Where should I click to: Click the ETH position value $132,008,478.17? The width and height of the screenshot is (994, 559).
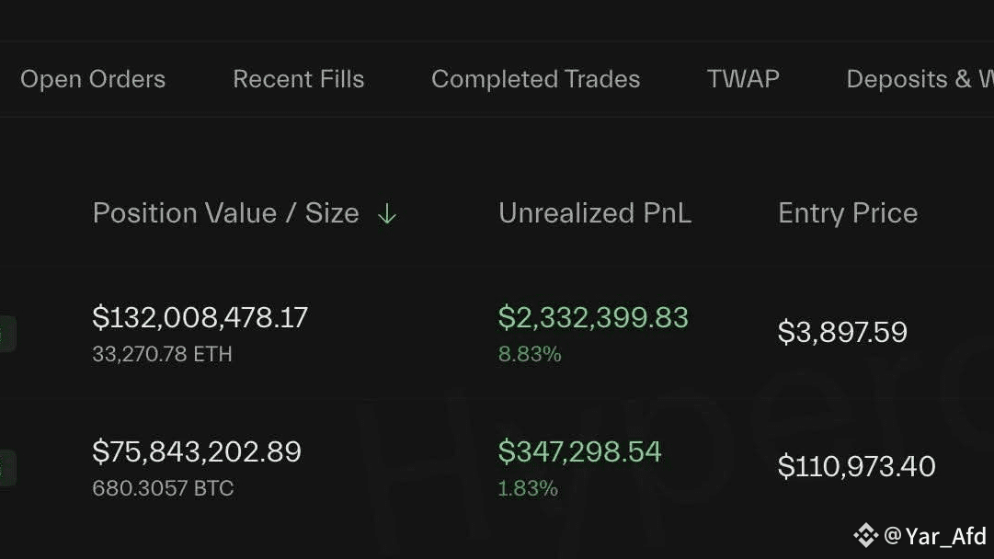pos(200,318)
